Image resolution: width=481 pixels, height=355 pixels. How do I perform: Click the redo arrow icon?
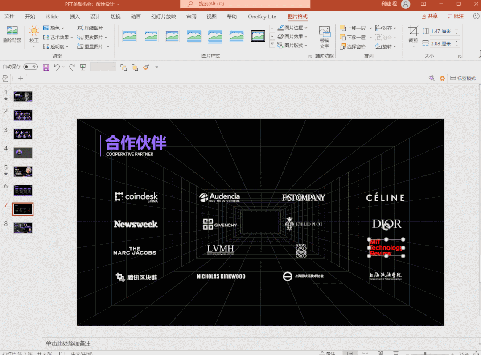click(72, 67)
